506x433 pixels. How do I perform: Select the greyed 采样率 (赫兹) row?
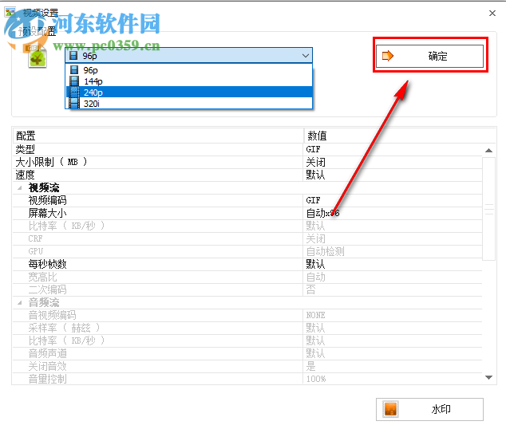247,328
